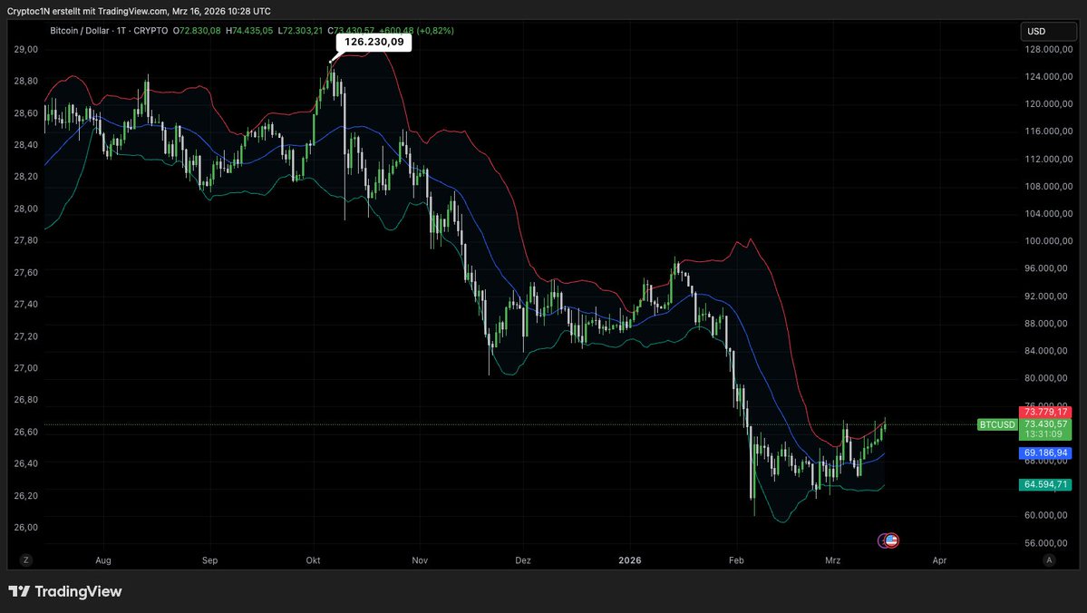1087x613 pixels.
Task: Click the 128.000,00 price axis label
Action: [x=1049, y=49]
